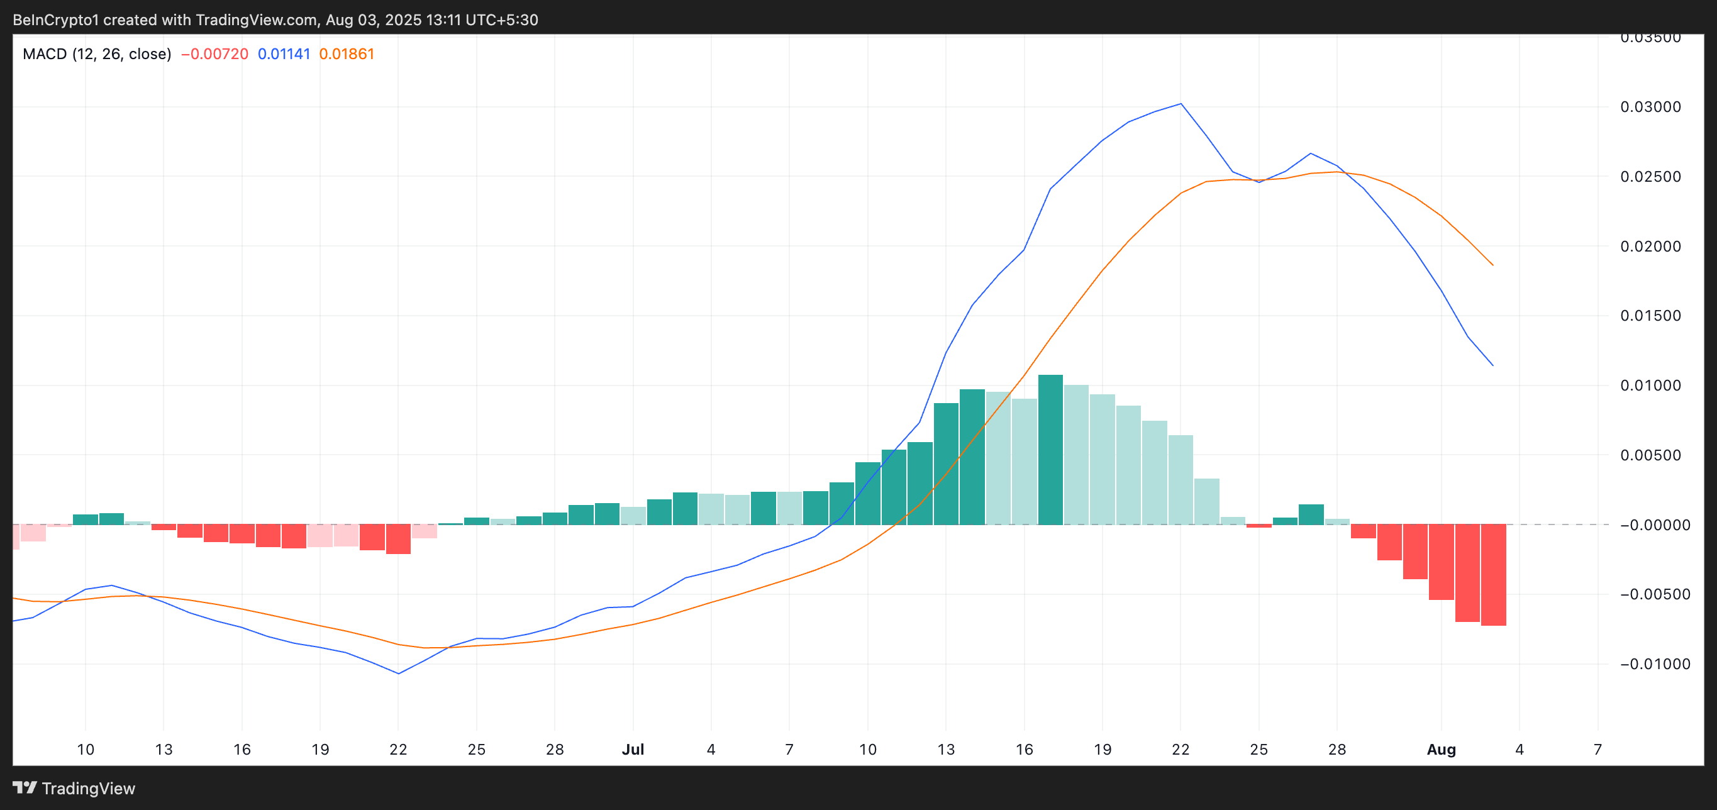Click the MACD (12, 26, close) indicator label

(97, 54)
